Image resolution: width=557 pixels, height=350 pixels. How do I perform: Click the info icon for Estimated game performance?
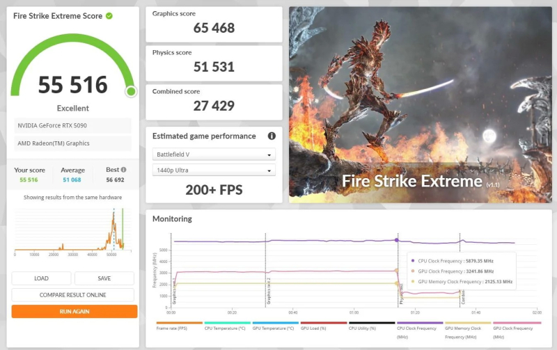tap(272, 136)
